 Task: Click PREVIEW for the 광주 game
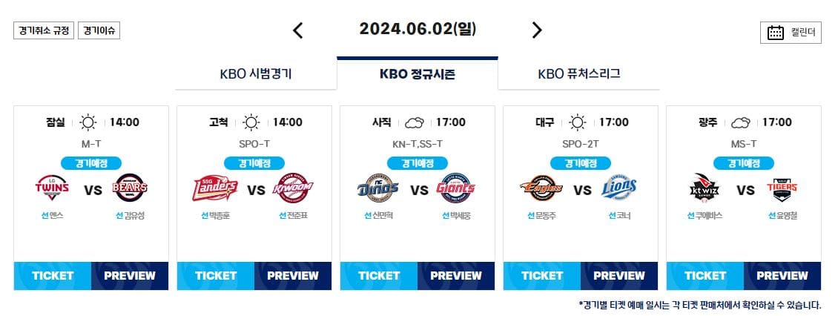click(x=782, y=276)
